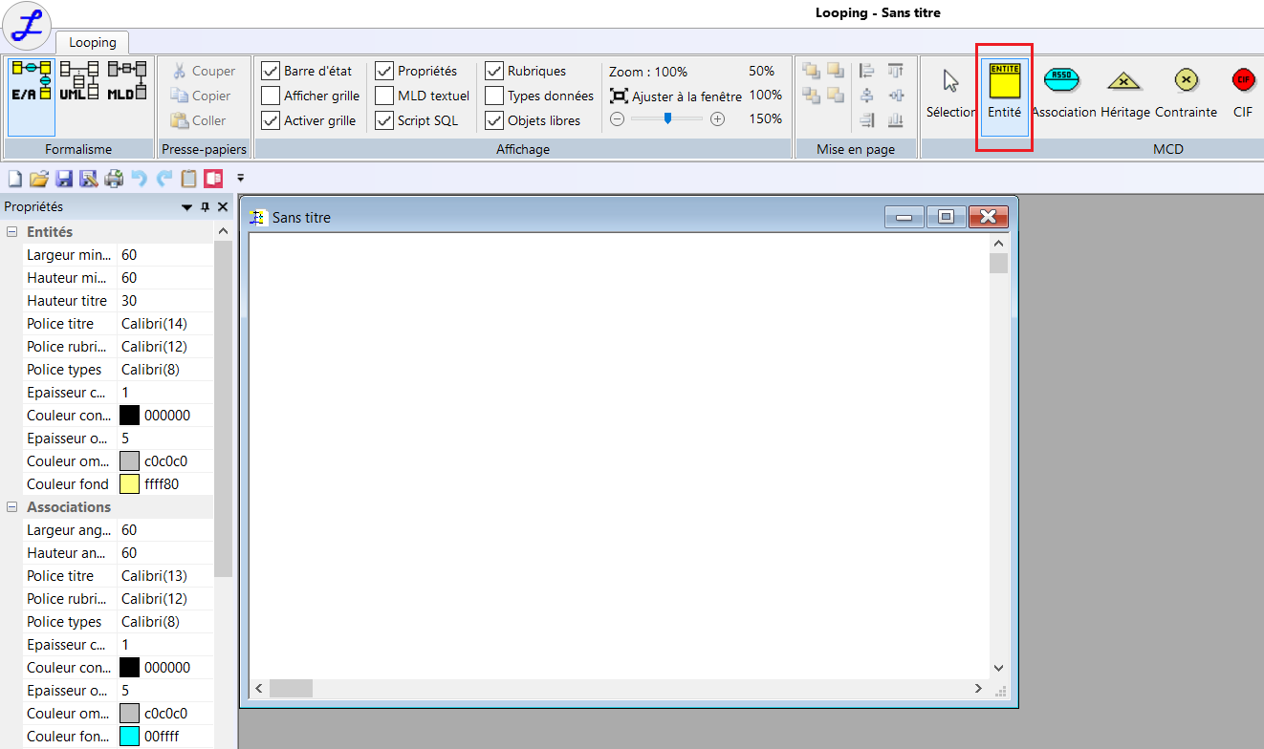Viewport: 1264px width, 749px height.
Task: Enable Types données checkbox
Action: click(x=494, y=96)
